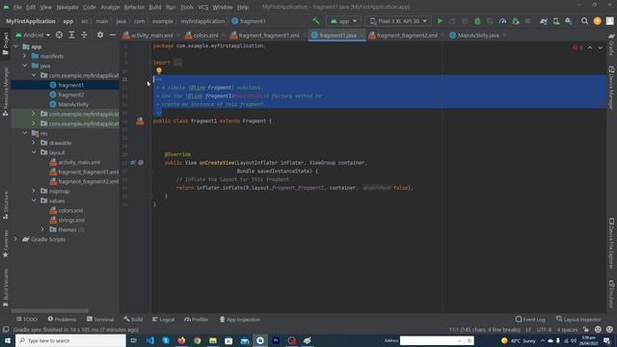The image size is (617, 347).
Task: Start debugging with the green bug icon
Action: pyautogui.click(x=477, y=21)
